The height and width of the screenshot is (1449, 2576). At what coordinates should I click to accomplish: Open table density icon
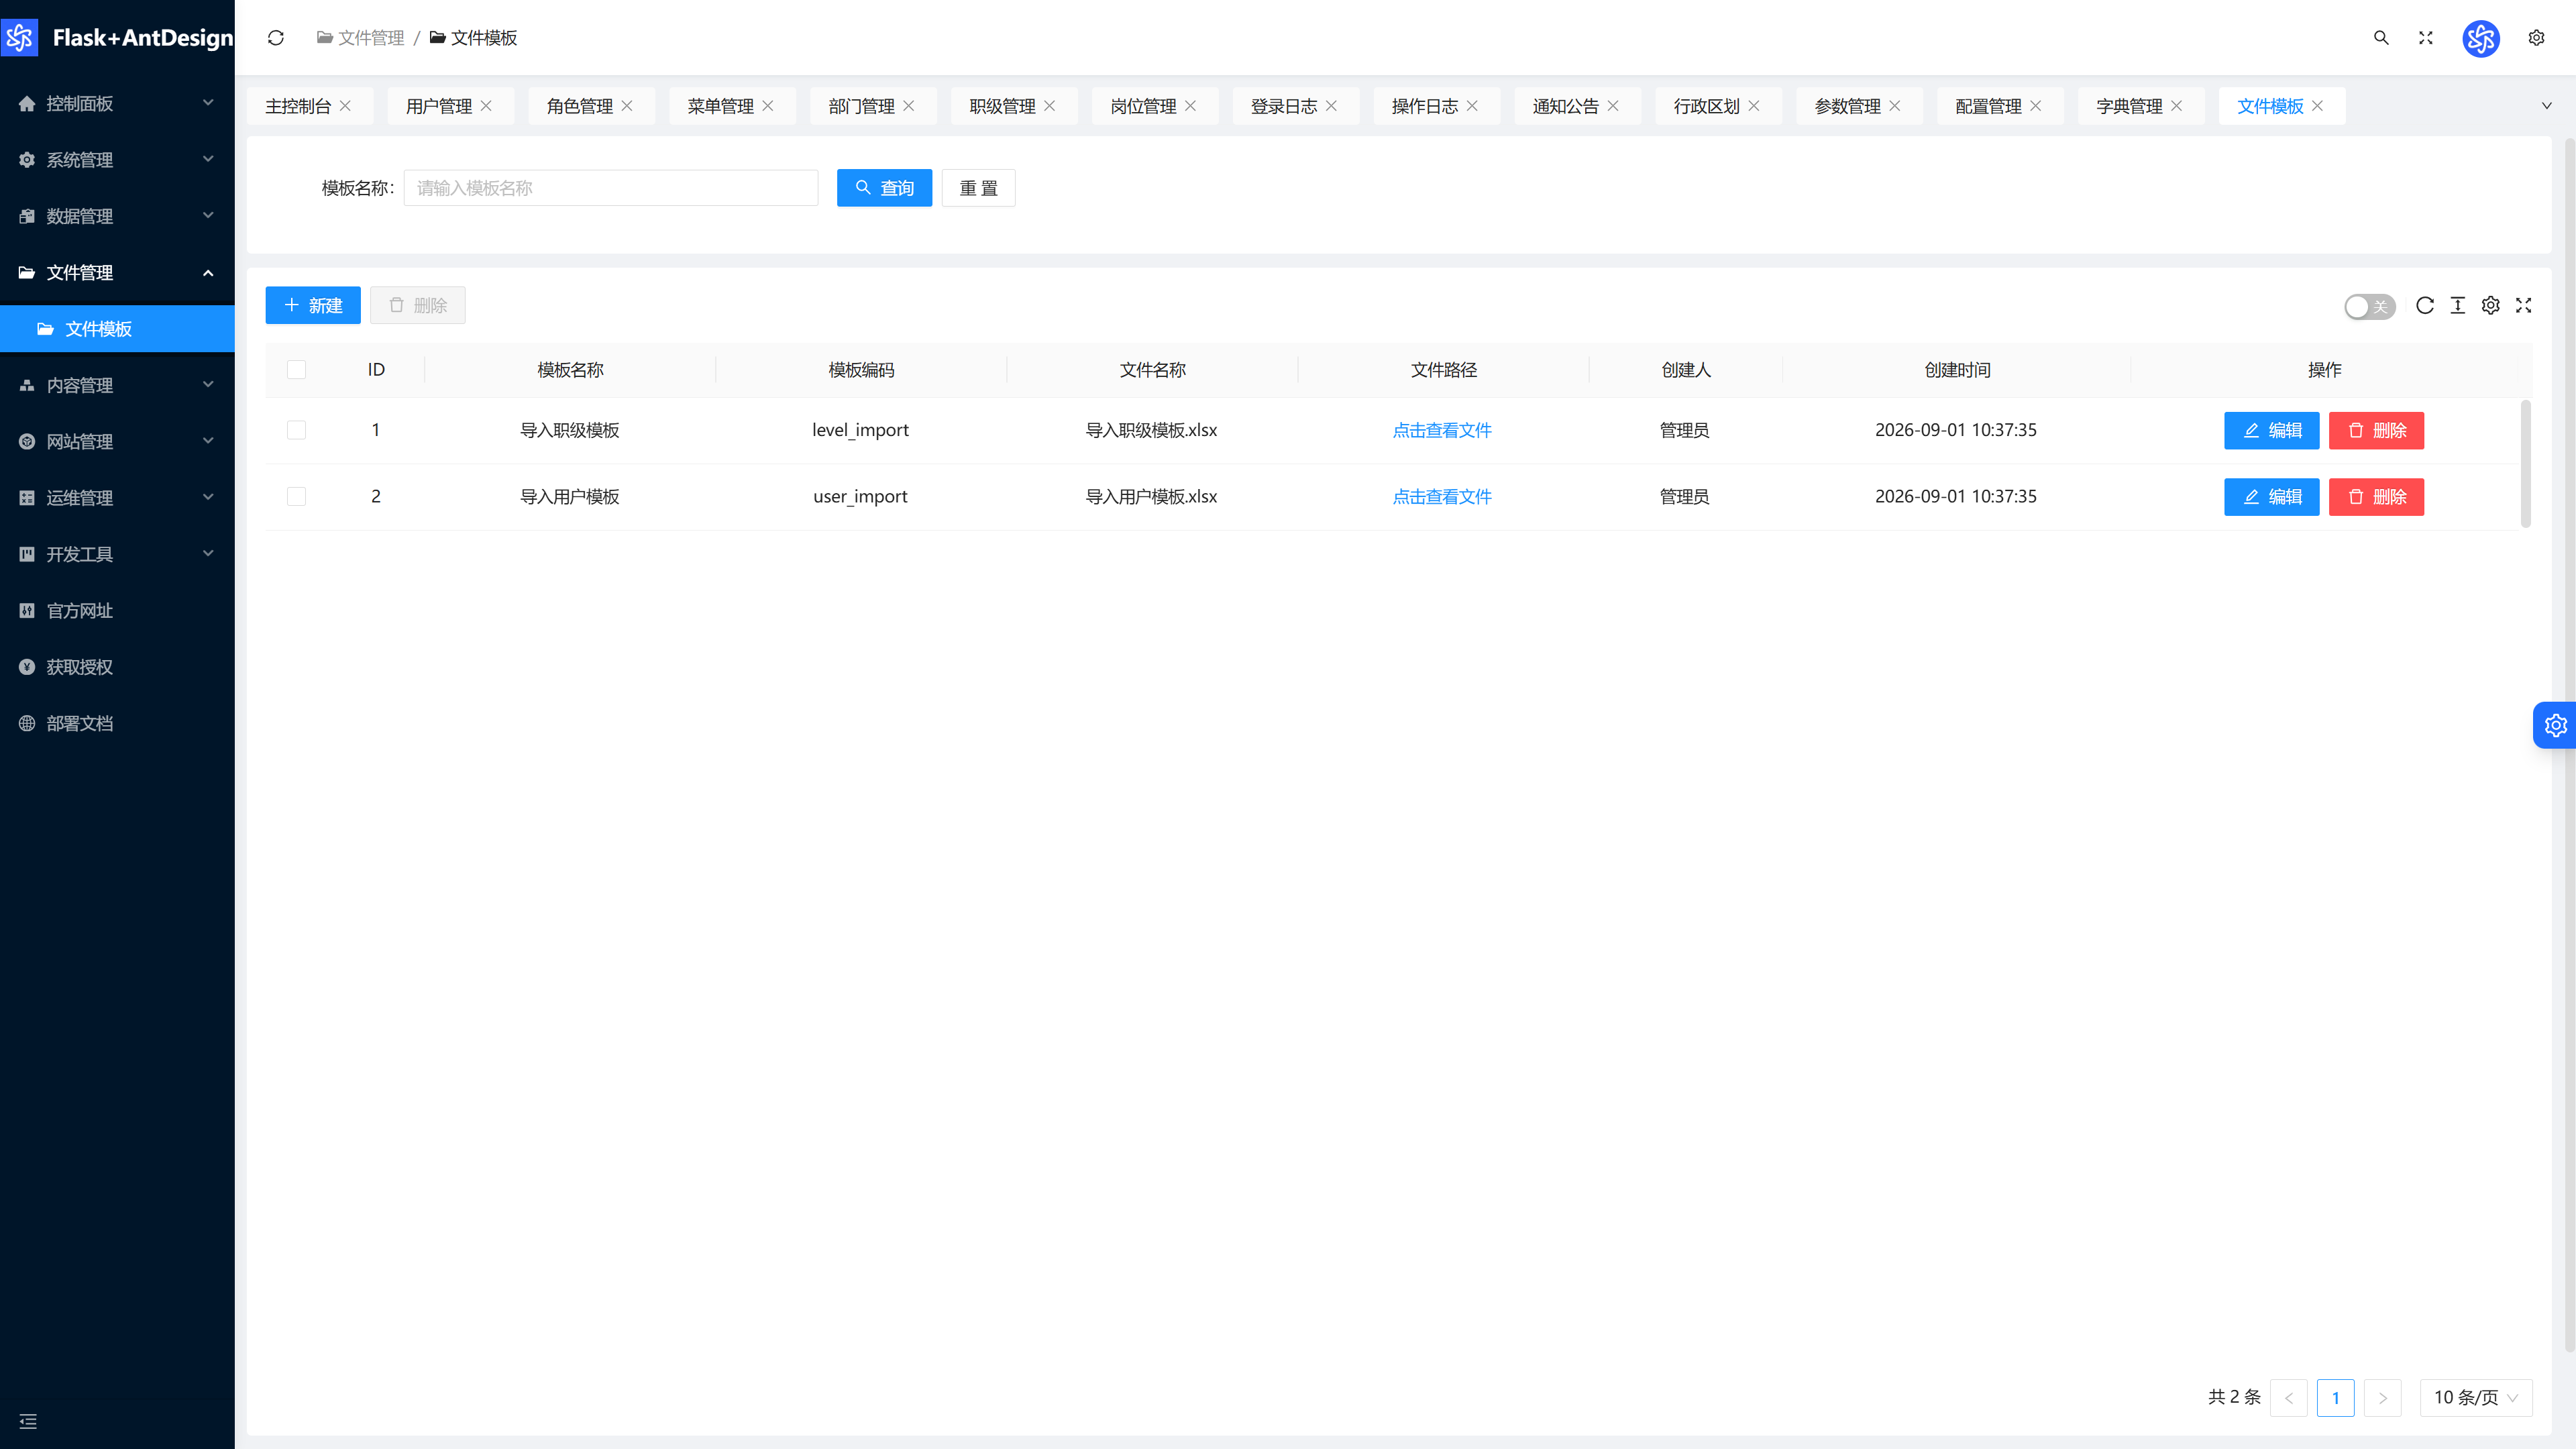pos(2458,306)
